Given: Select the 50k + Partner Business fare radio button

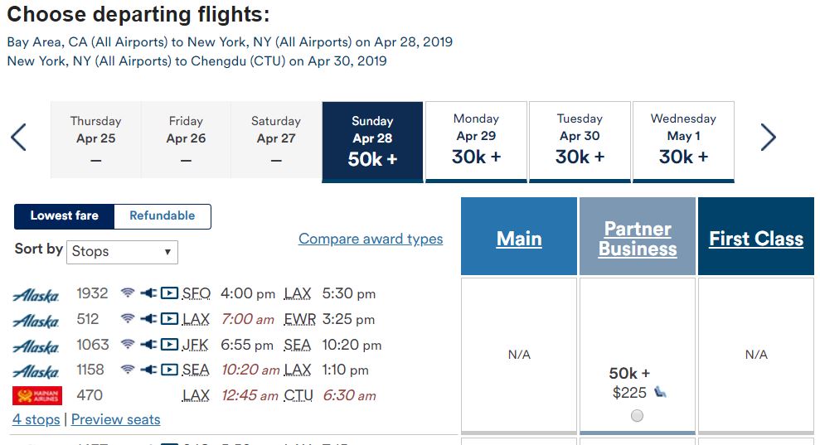Looking at the screenshot, I should pyautogui.click(x=637, y=416).
